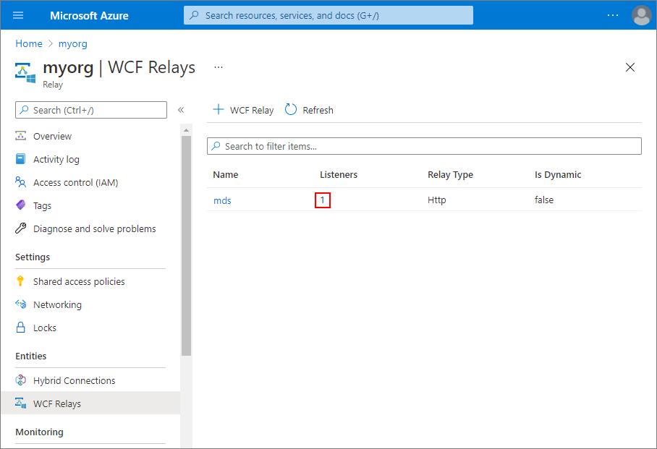
Task: Navigate to Home breadcrumb
Action: (29, 43)
